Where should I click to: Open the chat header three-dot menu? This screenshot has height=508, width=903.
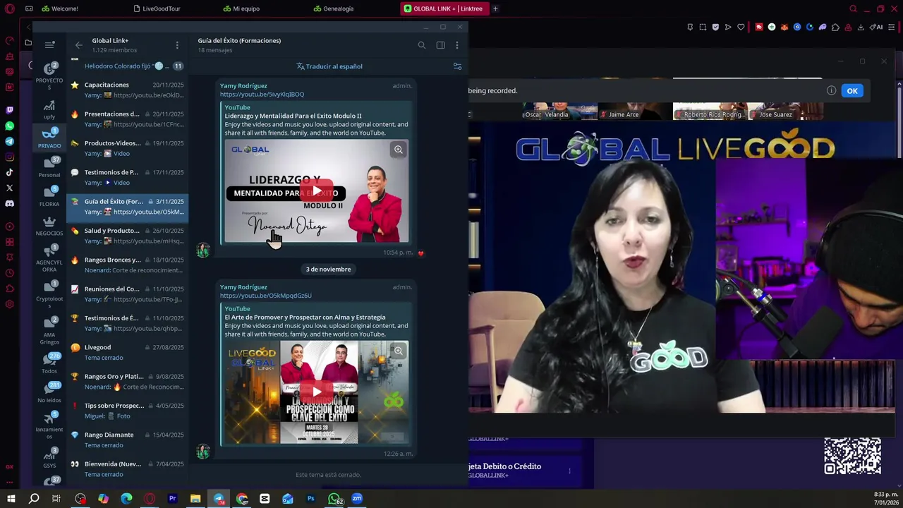(x=457, y=45)
